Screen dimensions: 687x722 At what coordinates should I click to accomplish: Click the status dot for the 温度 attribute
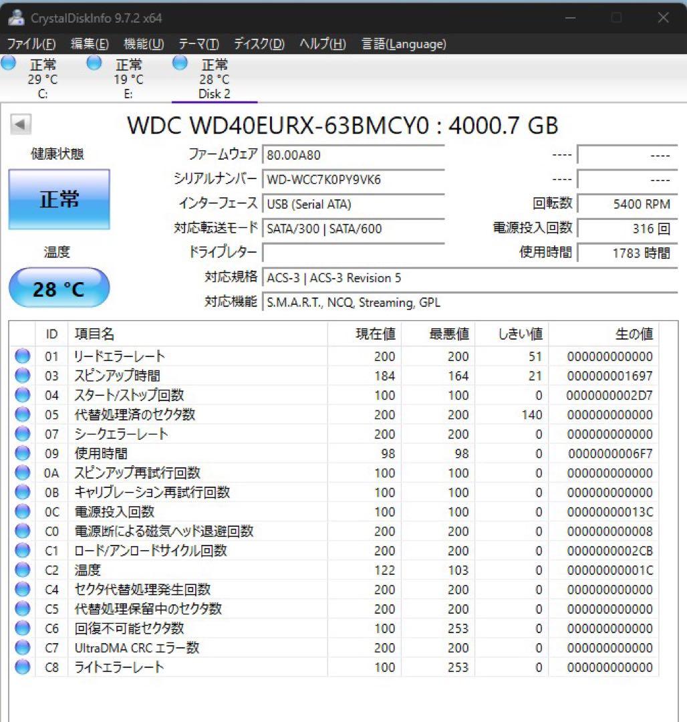coord(21,570)
